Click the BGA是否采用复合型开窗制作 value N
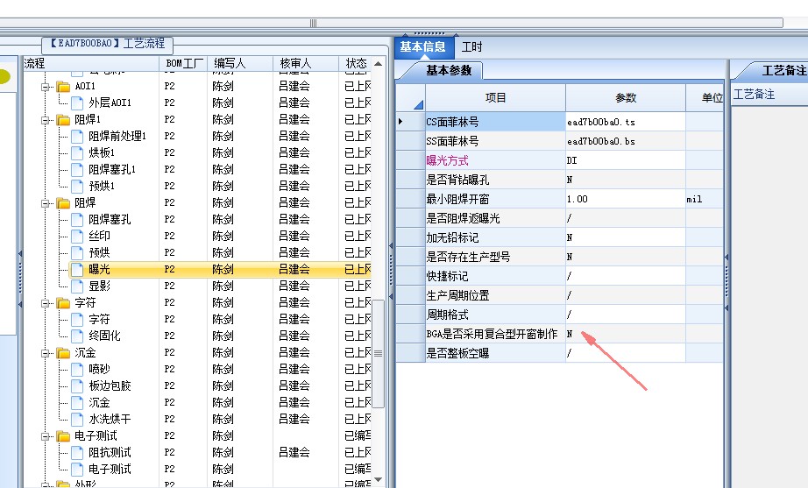808x488 pixels. pyautogui.click(x=570, y=334)
